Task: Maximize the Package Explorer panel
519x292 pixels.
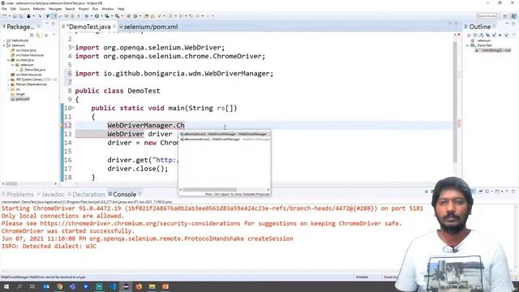Action: 54,24
